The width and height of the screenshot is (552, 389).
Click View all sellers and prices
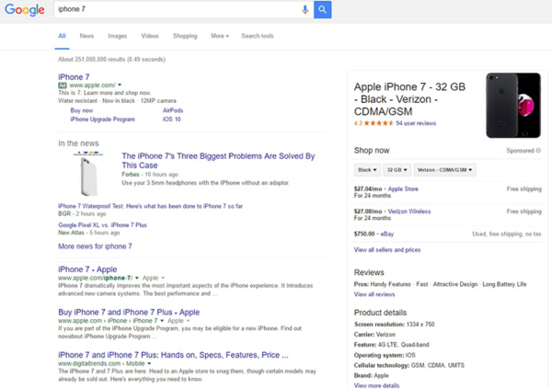[x=387, y=250]
